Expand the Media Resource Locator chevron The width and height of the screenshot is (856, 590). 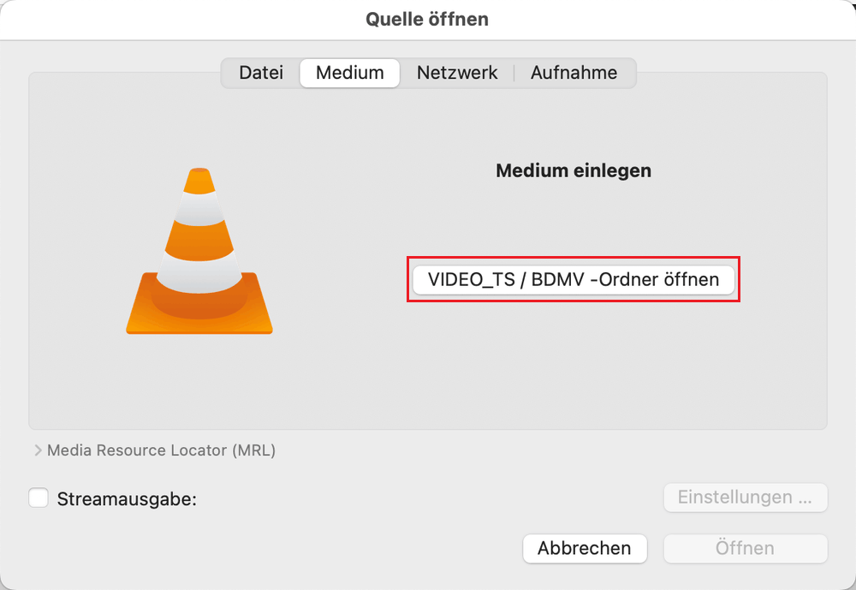point(38,450)
